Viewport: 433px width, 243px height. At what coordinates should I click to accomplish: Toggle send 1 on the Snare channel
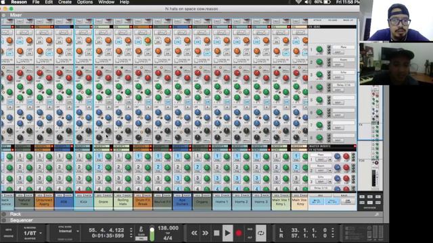pos(99,157)
